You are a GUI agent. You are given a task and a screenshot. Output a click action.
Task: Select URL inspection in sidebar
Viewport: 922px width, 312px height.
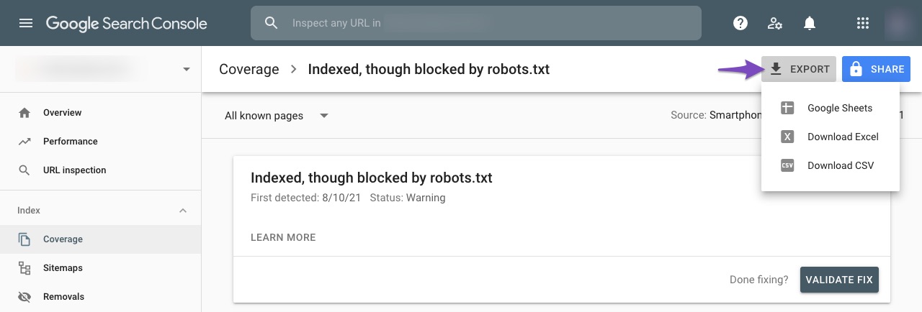74,170
